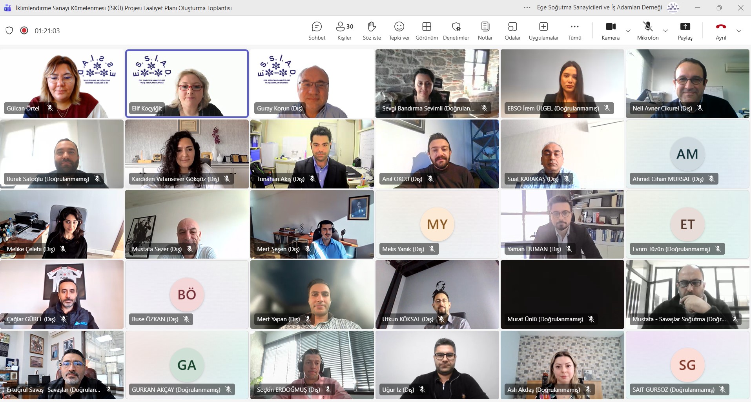
Task: Open the Sohbet chat panel
Action: tap(317, 31)
